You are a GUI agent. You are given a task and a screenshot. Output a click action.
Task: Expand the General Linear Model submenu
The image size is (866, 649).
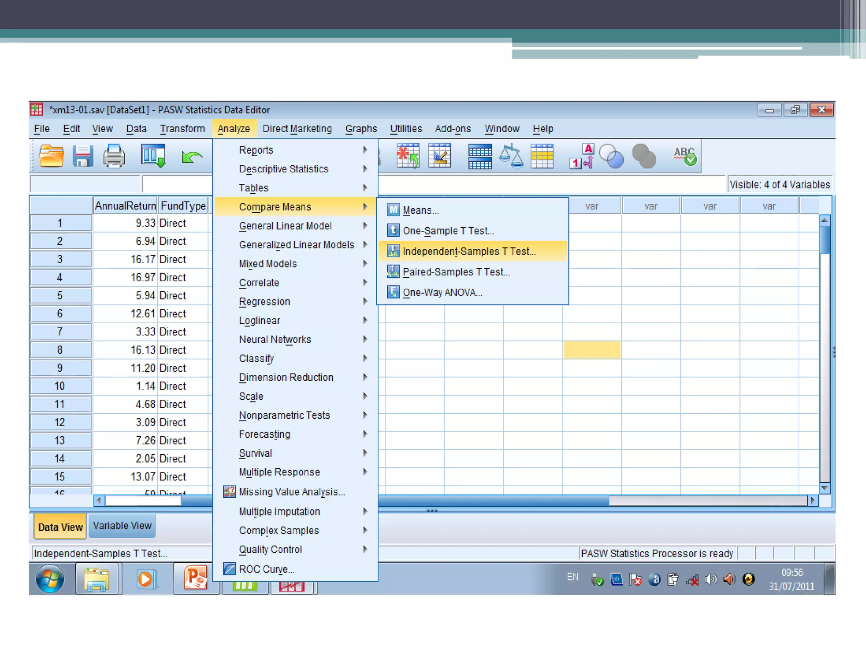pyautogui.click(x=296, y=226)
